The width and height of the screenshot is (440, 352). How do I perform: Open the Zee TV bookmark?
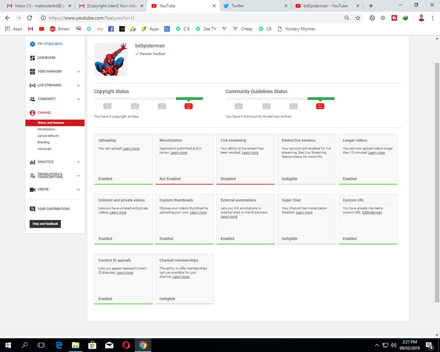click(x=206, y=29)
